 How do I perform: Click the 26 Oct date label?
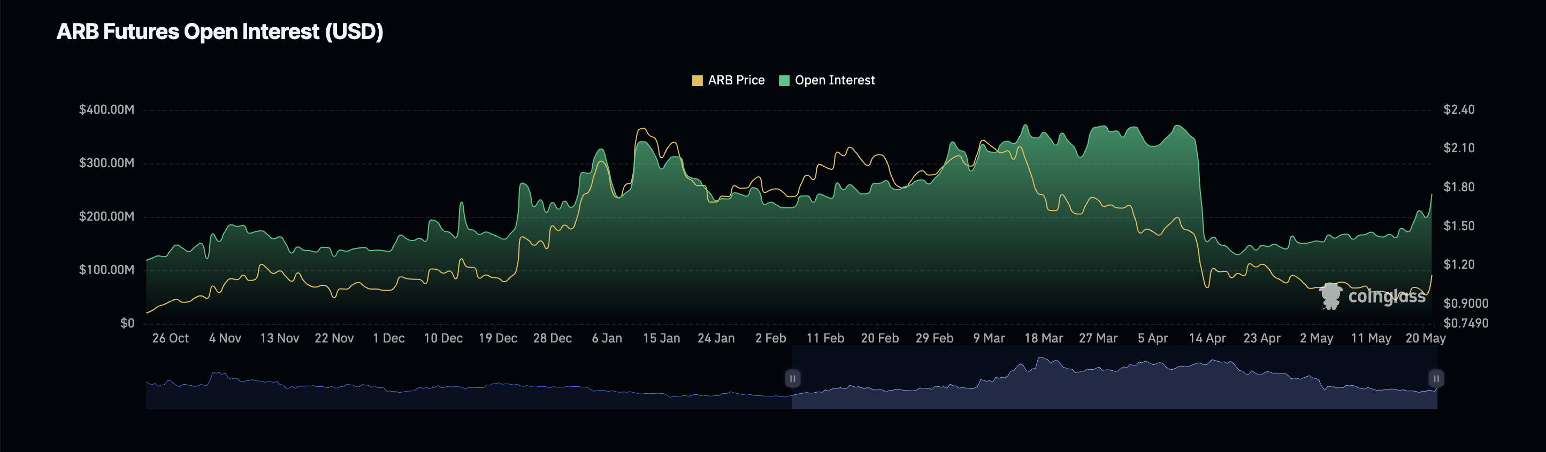click(x=171, y=338)
